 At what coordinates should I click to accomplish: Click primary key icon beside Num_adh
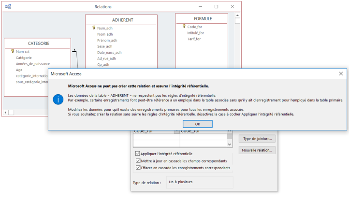94,28
